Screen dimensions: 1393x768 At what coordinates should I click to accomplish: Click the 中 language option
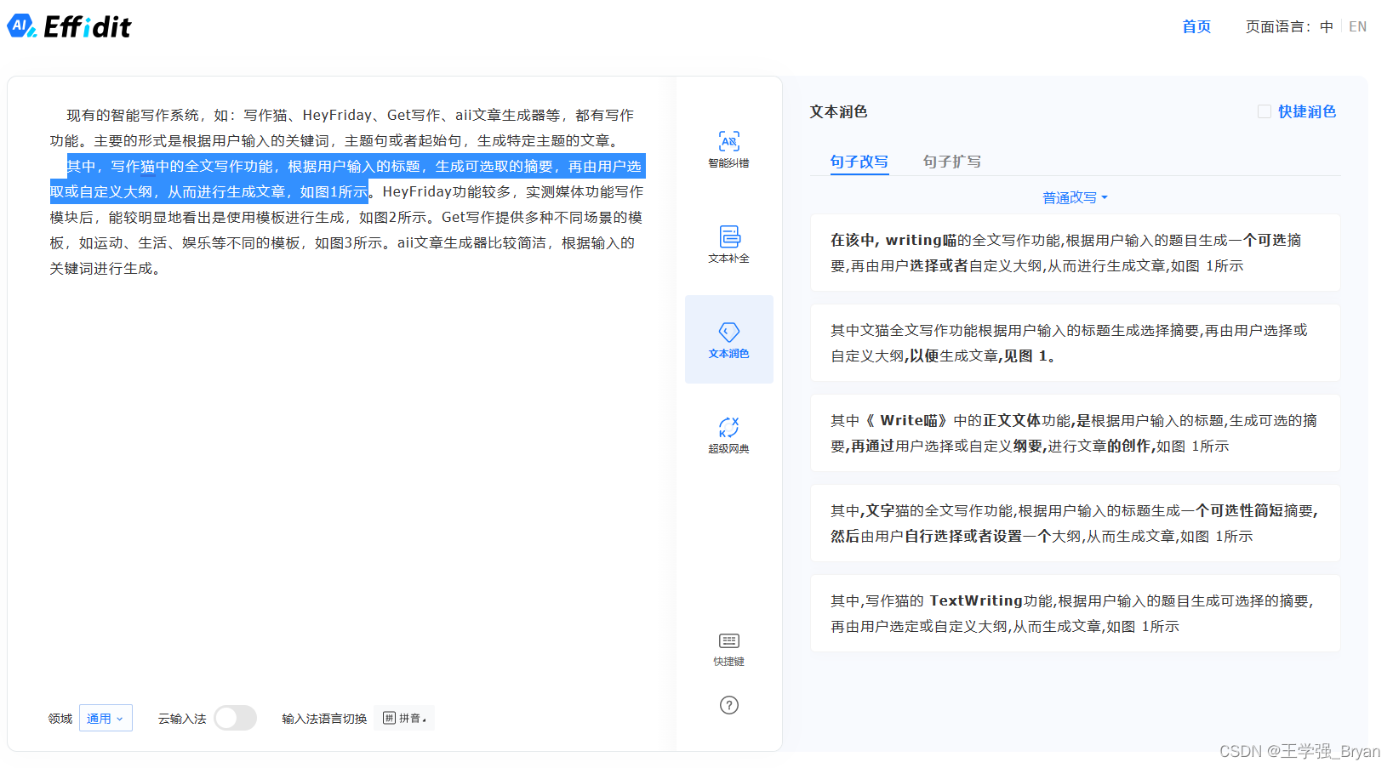[x=1326, y=26]
